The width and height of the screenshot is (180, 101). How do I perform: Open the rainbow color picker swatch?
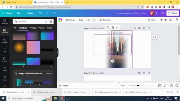60,20
